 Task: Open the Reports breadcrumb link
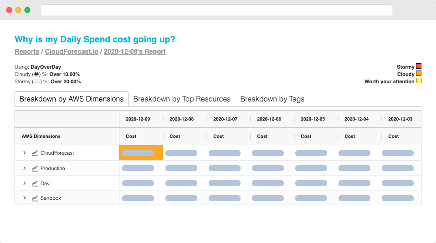pyautogui.click(x=27, y=52)
